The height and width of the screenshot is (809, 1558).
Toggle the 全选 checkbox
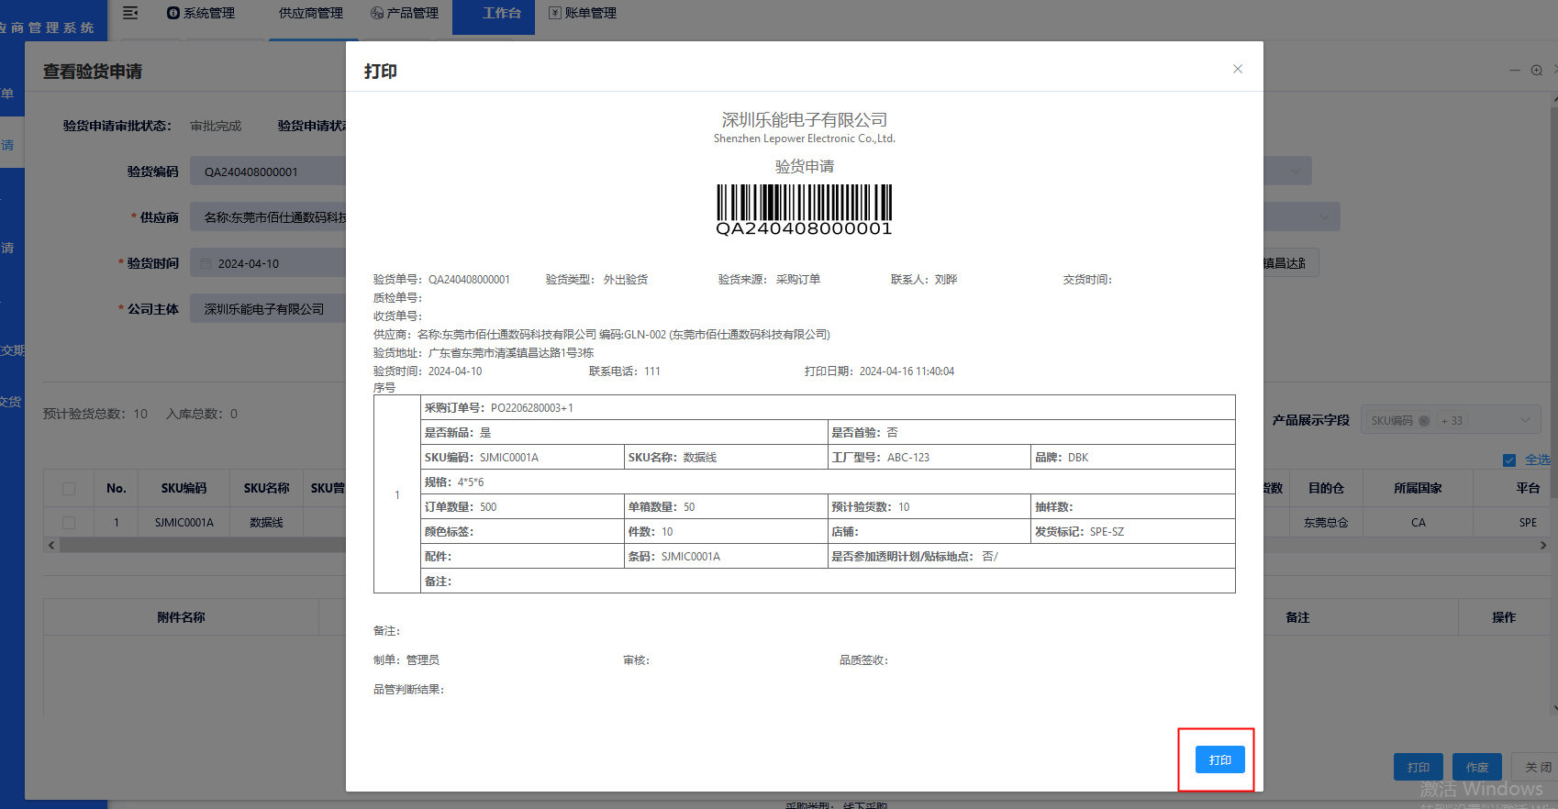(x=1509, y=460)
